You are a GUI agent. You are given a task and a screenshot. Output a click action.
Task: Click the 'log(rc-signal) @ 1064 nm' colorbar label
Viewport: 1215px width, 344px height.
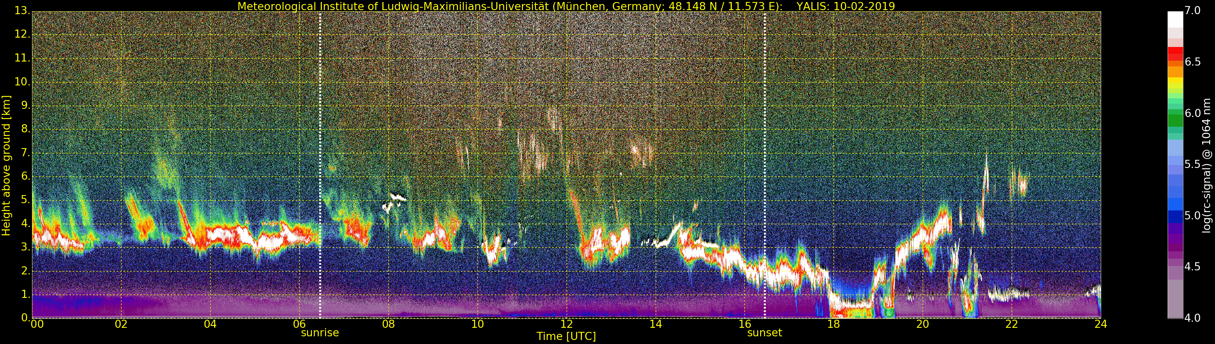[x=1206, y=166]
